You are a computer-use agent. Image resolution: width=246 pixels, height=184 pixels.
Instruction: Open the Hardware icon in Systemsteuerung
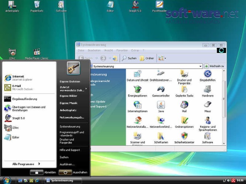(208, 91)
